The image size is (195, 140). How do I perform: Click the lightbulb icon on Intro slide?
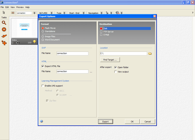pyautogui.click(x=35, y=42)
